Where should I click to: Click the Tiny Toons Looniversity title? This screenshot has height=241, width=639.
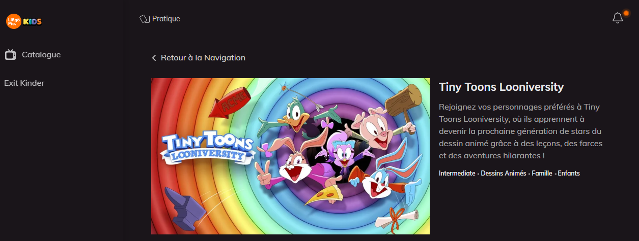coord(501,87)
